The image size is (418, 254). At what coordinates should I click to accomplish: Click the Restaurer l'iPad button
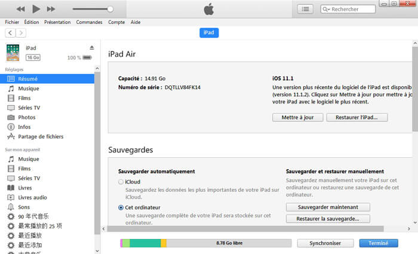356,117
